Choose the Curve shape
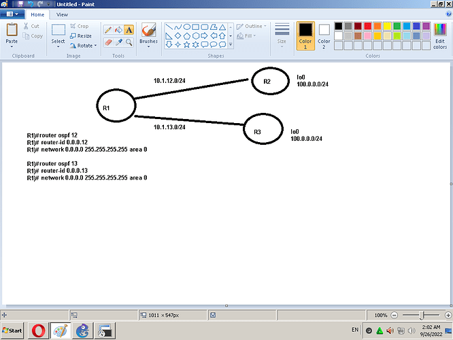The image size is (453, 340). point(178,27)
